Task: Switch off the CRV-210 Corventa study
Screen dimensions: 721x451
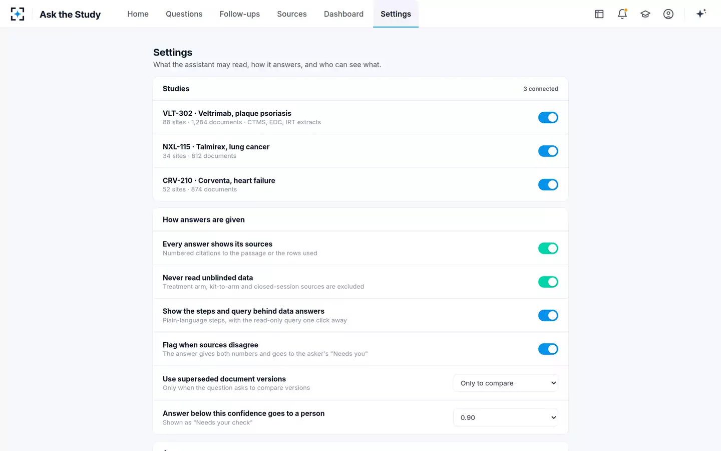Action: (548, 184)
